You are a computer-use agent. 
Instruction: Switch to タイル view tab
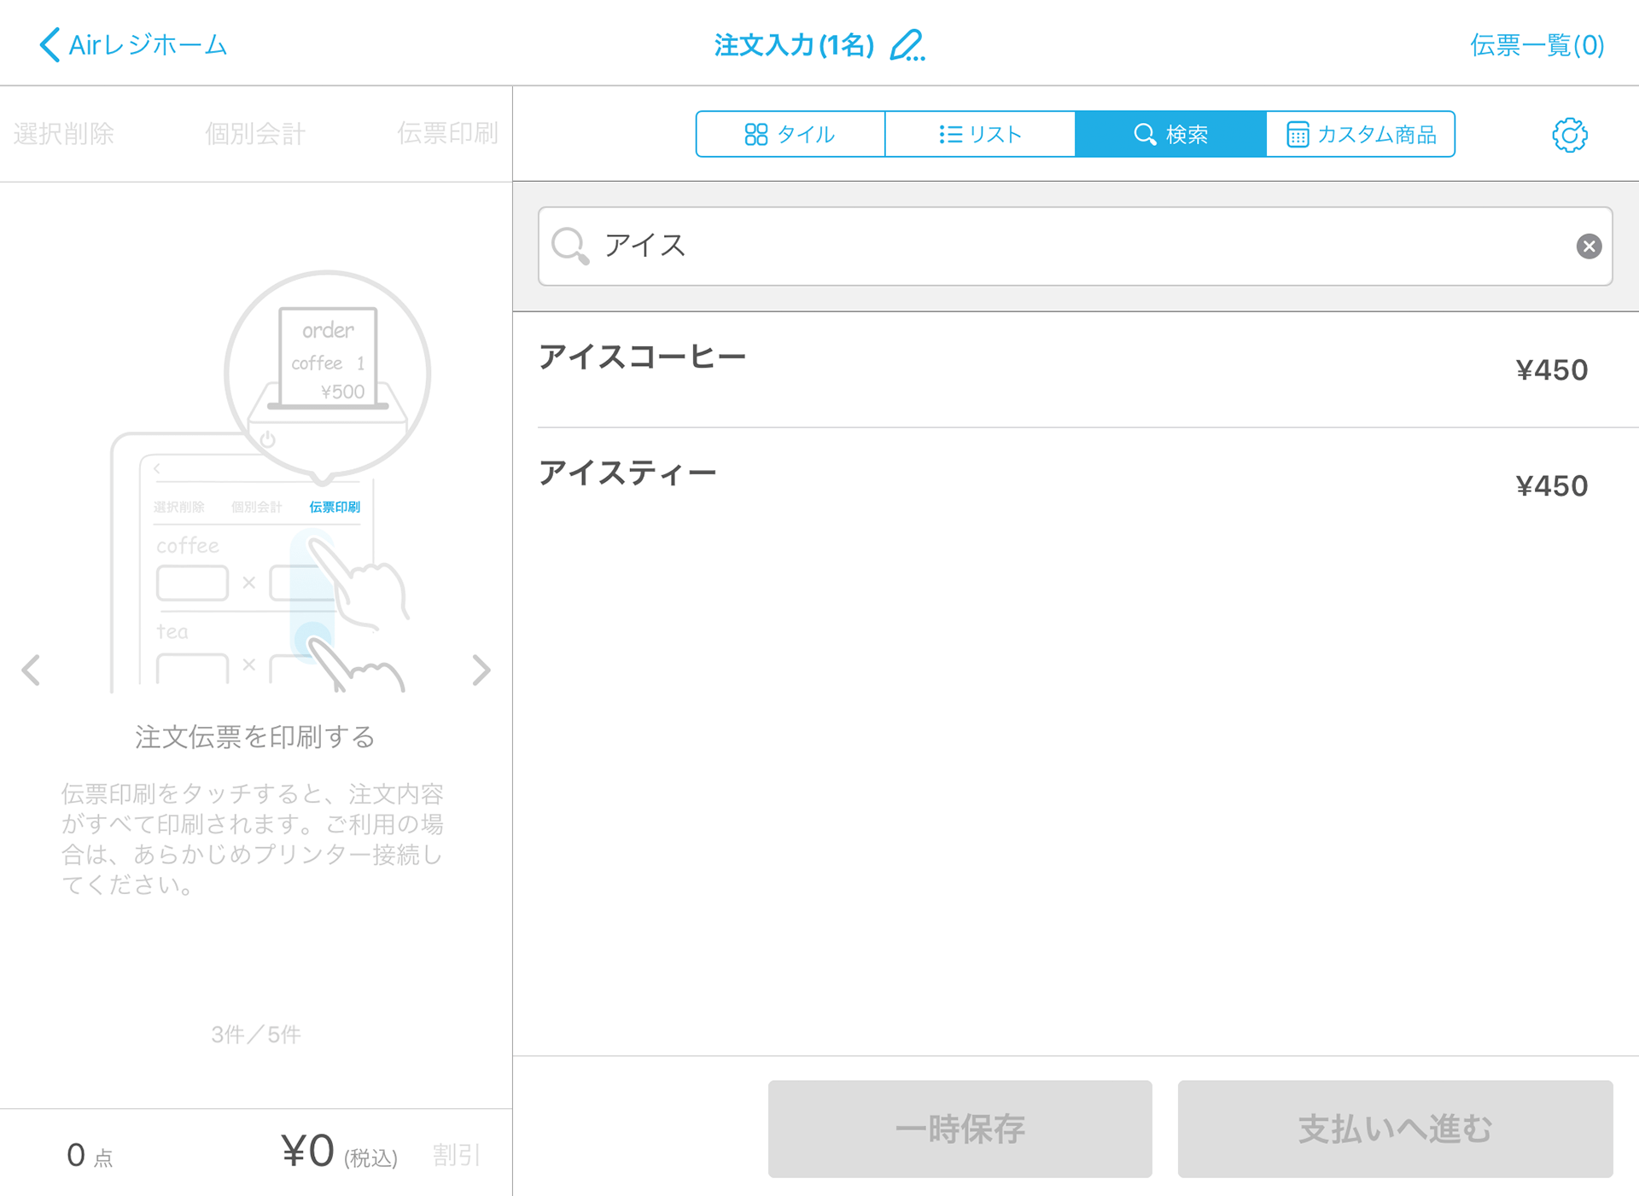click(x=790, y=134)
